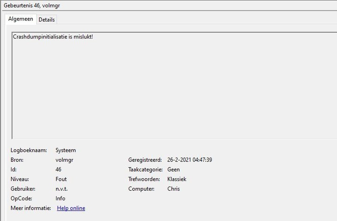Select the Niveau value 'Fout'

(x=61, y=179)
